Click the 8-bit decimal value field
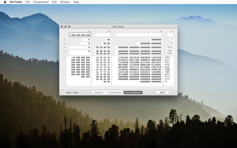The height and width of the screenshot is (148, 237). (87, 40)
